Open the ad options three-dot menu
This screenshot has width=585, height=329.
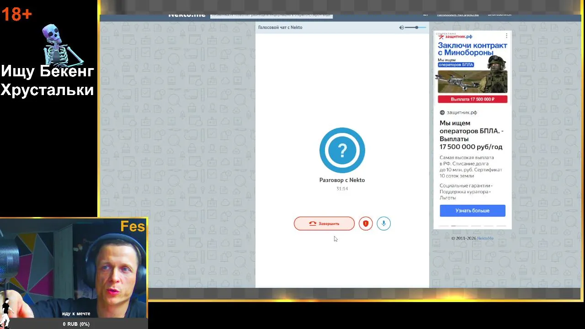click(x=506, y=36)
